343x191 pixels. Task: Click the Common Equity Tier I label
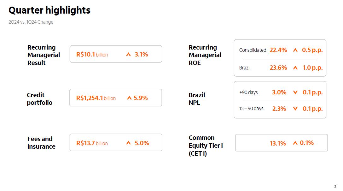pos(206,146)
